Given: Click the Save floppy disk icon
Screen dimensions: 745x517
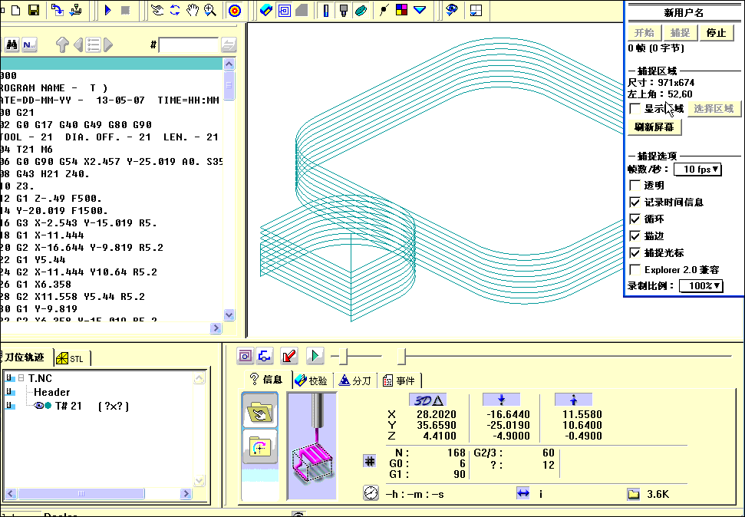Looking at the screenshot, I should (34, 10).
